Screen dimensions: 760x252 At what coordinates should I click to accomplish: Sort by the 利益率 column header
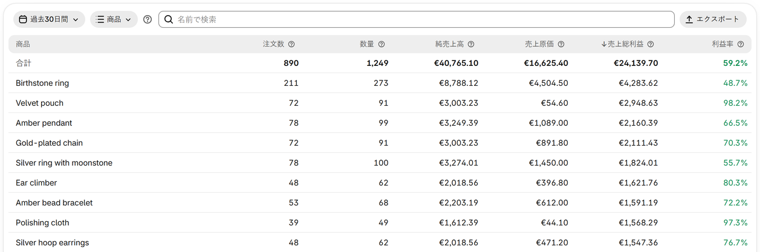tap(723, 44)
